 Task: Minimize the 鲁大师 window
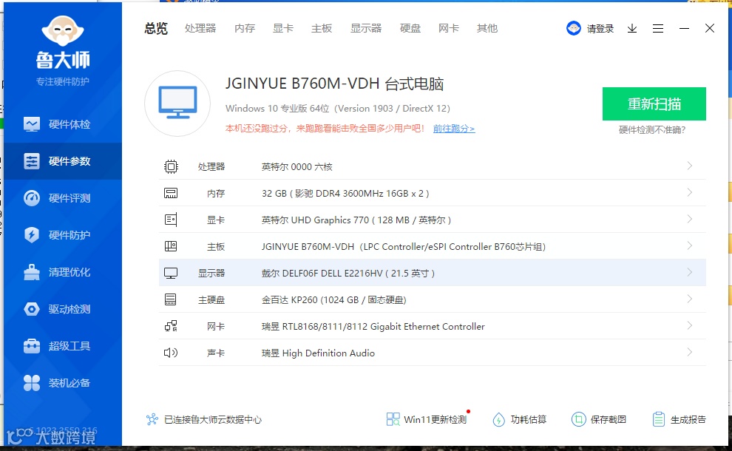(x=685, y=29)
